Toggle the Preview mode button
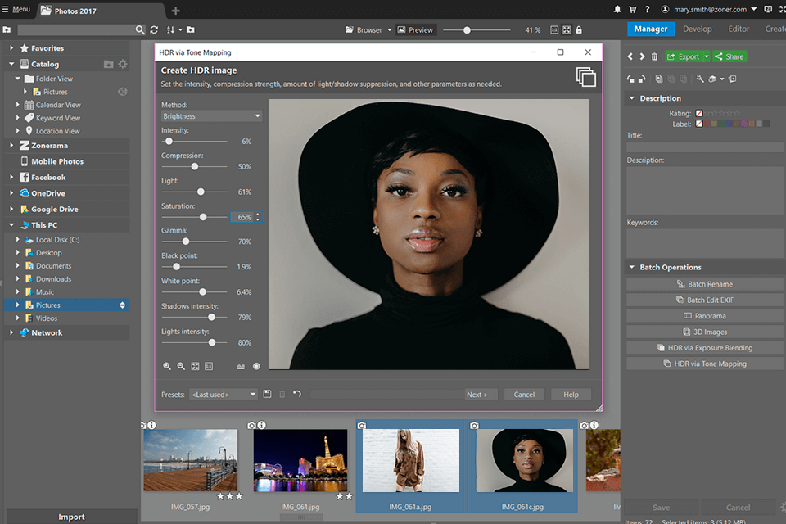 [x=415, y=29]
